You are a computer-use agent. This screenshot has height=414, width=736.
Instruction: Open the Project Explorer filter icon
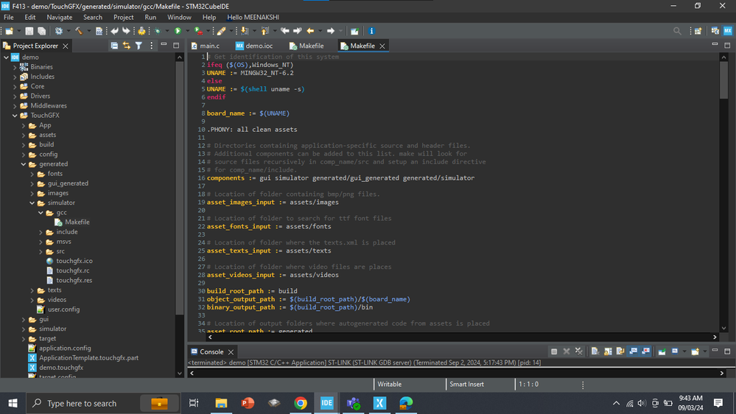(139, 46)
